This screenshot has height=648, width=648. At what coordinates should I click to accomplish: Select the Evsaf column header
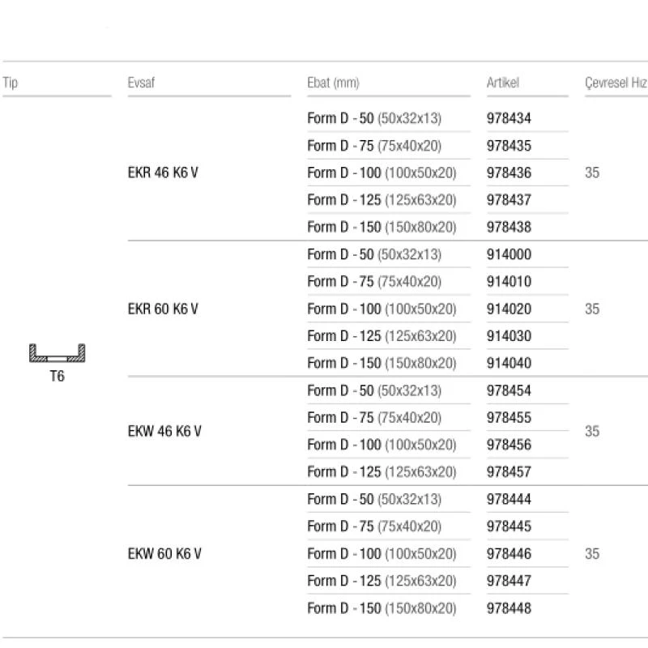pyautogui.click(x=141, y=83)
